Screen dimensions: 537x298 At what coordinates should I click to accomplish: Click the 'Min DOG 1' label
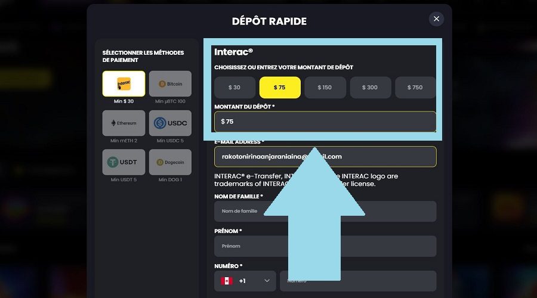tap(170, 179)
